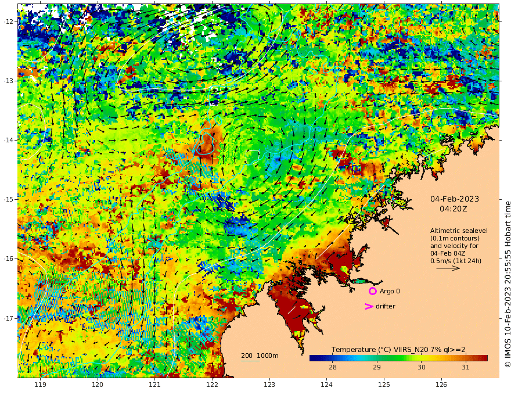Click the 'drifter' legend label

click(385, 306)
